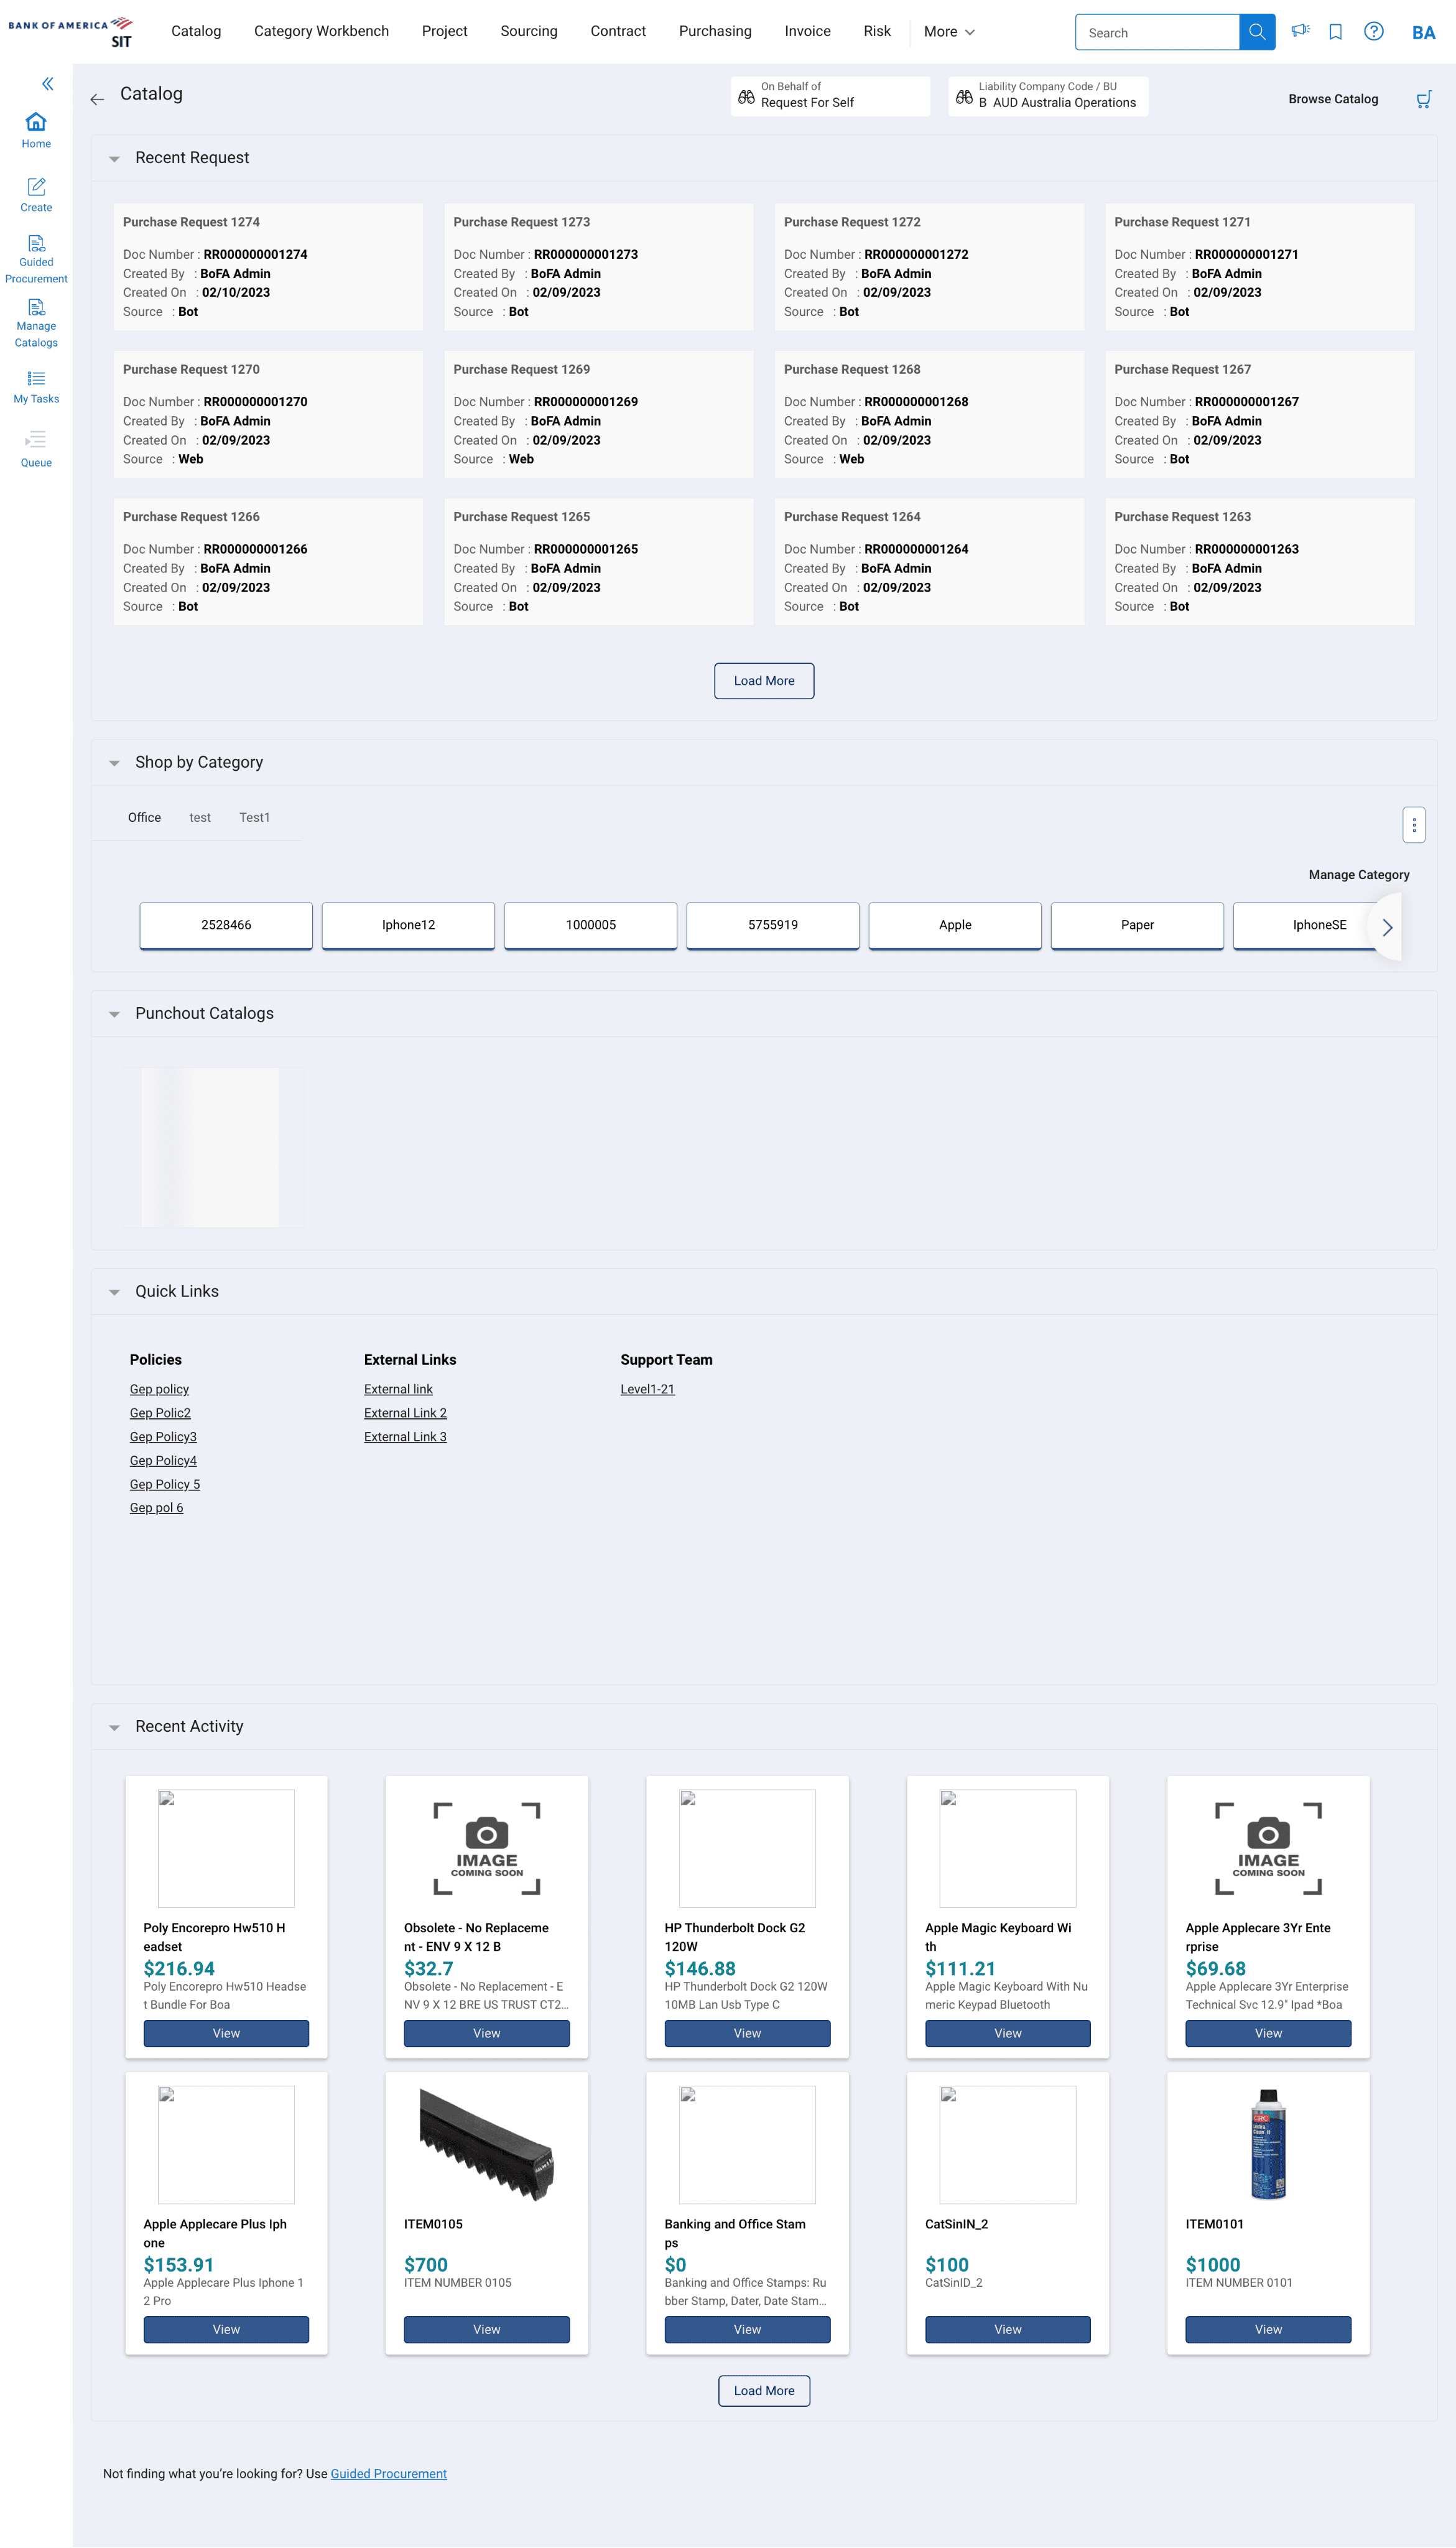The height and width of the screenshot is (2548, 1456).
Task: Switch to the Test1 category tab
Action: tap(254, 817)
